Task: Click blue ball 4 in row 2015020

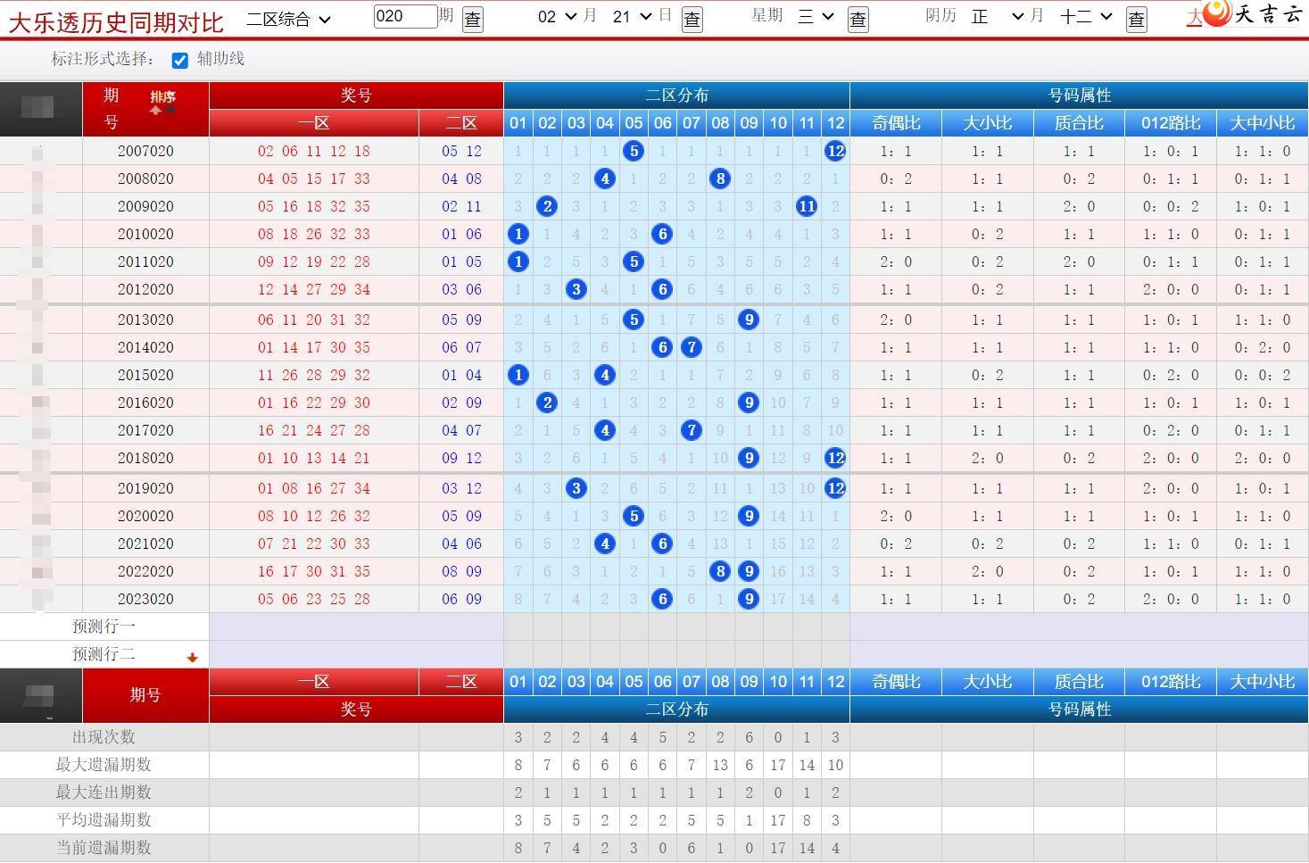Action: coord(605,375)
